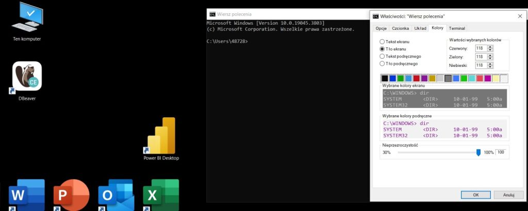Switch to the Opcje tab
Image resolution: width=528 pixels, height=211 pixels.
point(381,28)
